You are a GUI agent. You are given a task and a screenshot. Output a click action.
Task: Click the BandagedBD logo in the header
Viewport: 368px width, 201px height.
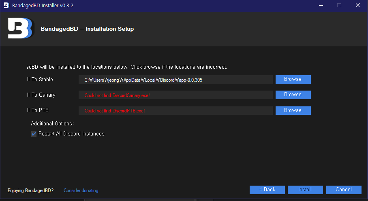click(x=20, y=28)
